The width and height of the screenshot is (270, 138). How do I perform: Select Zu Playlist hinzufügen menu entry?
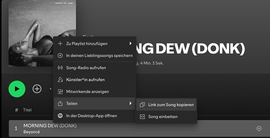point(95,44)
